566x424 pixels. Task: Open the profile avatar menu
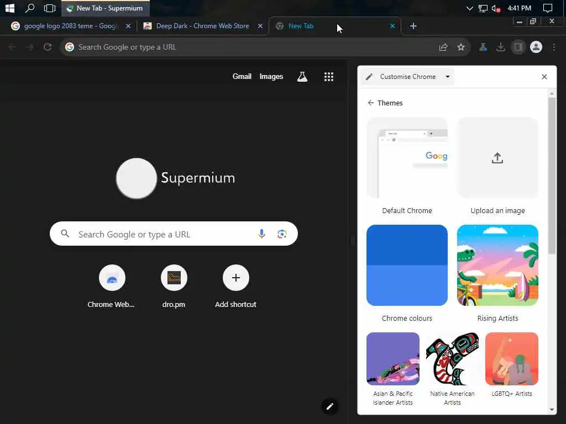(536, 47)
